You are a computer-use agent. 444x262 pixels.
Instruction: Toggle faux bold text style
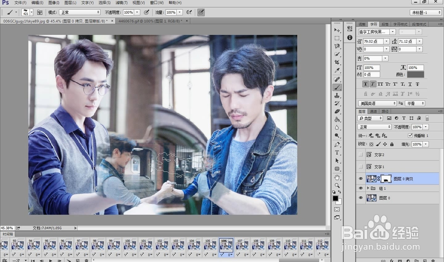[365, 84]
